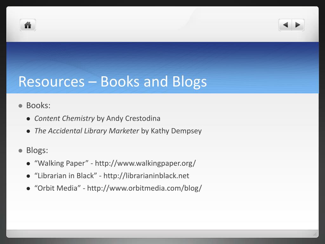
Task: Select Content Chemistry book title
Action: click(x=64, y=119)
